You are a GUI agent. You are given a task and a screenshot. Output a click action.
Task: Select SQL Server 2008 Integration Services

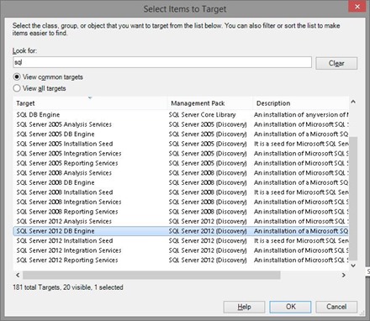181,202
